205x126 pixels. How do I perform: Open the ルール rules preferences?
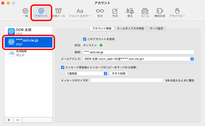pos(145,13)
